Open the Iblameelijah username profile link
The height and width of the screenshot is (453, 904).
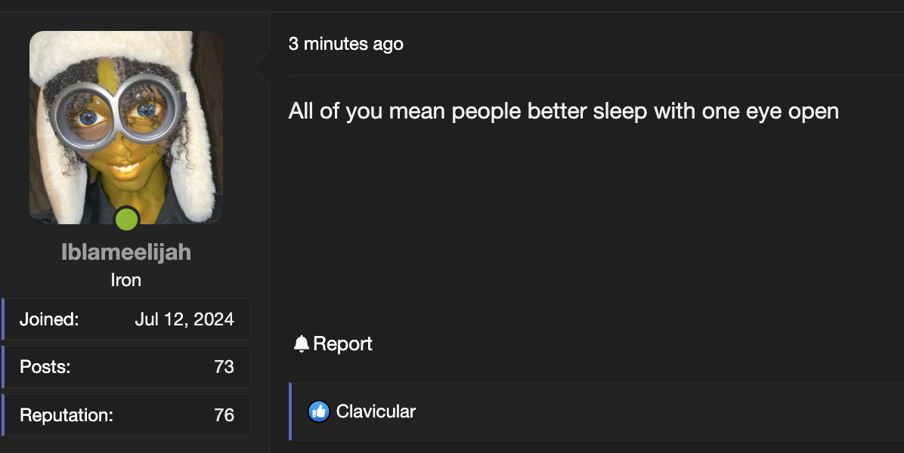click(x=126, y=252)
